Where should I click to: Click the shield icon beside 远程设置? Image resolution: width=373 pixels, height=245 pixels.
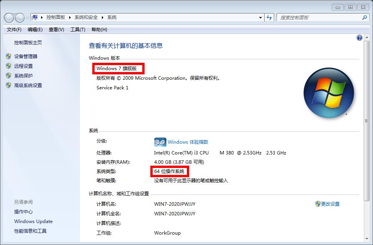point(8,66)
